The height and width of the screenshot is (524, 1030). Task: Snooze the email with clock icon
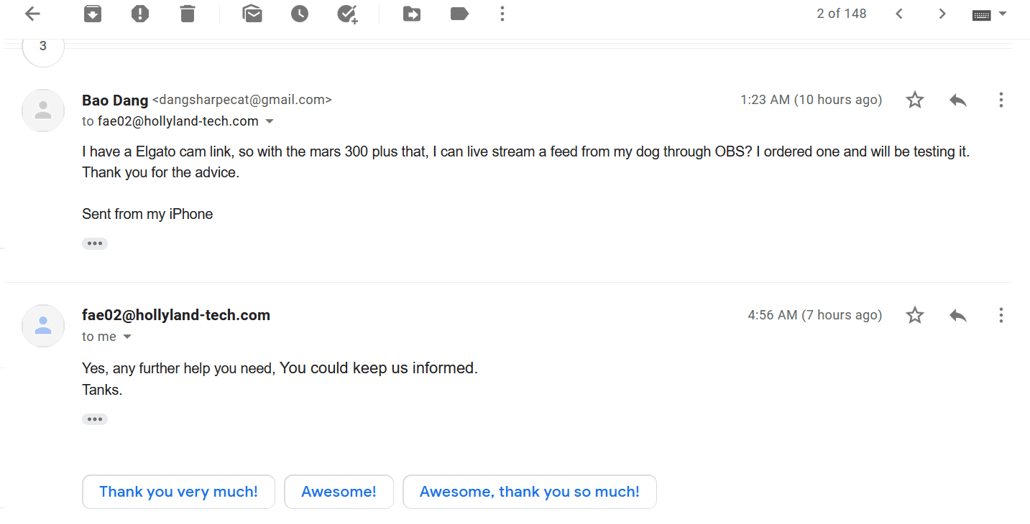(x=300, y=14)
